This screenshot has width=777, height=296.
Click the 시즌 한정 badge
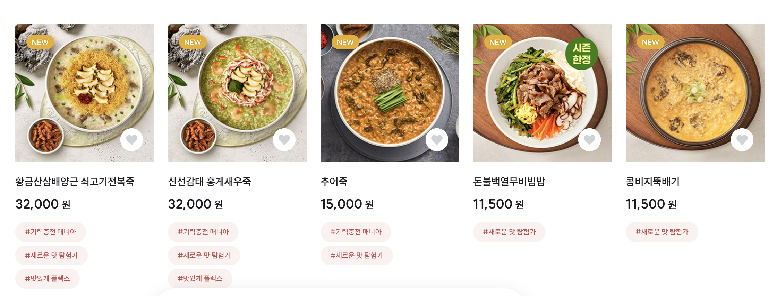[x=581, y=54]
